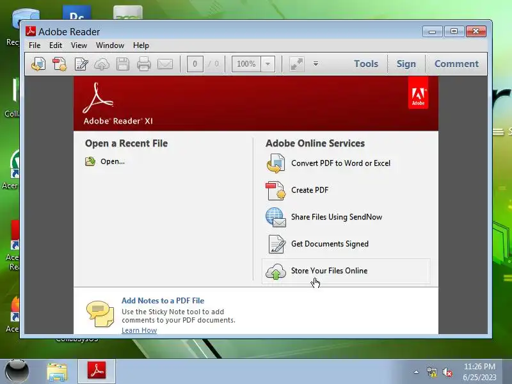Click the Save floppy disk icon
The width and height of the screenshot is (512, 384).
123,64
